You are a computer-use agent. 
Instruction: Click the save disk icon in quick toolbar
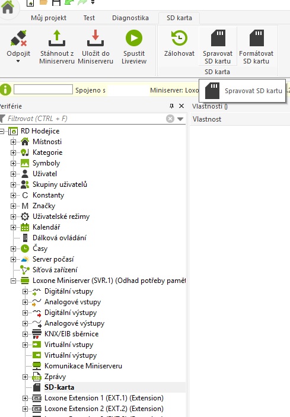pyautogui.click(x=56, y=2)
